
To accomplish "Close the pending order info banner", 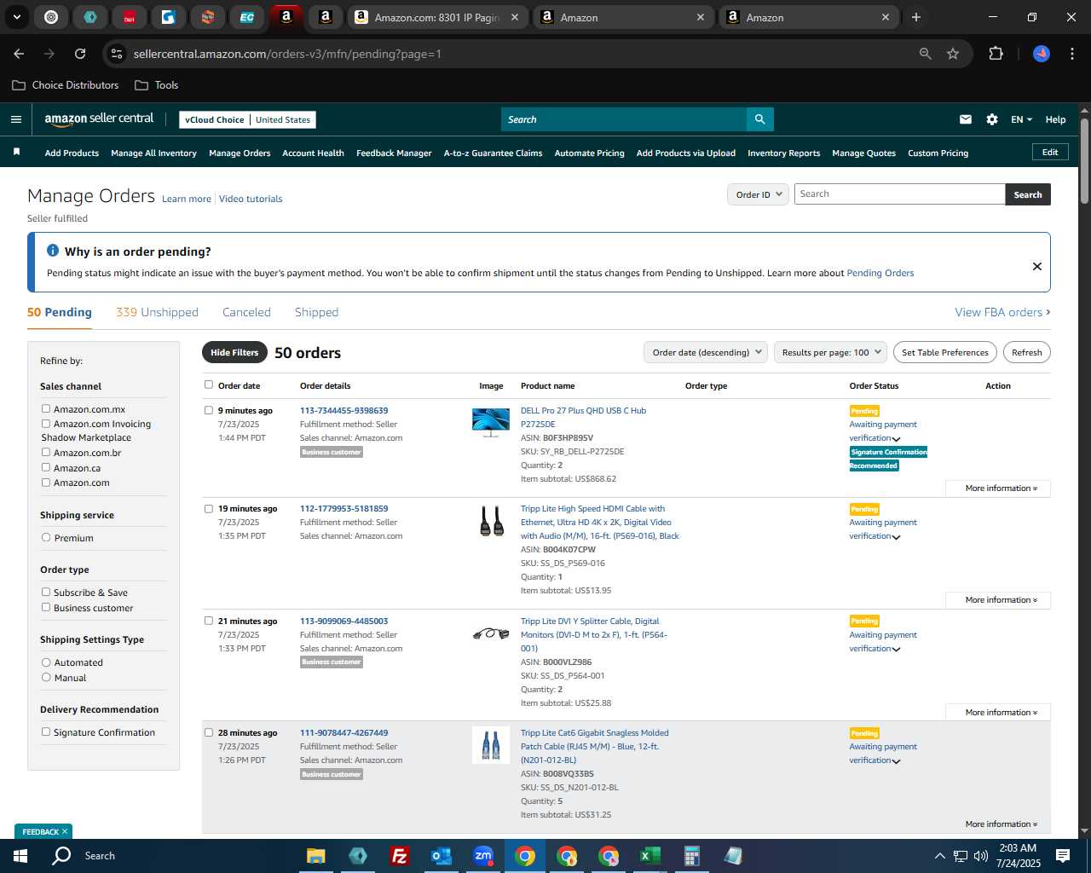I will [x=1037, y=266].
